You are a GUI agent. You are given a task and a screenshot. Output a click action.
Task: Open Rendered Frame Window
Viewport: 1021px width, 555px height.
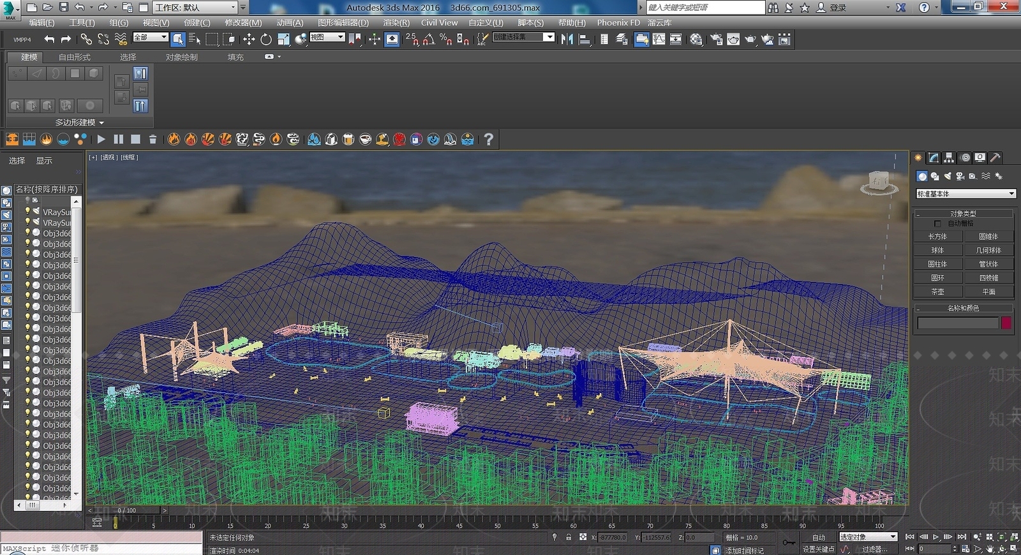[x=734, y=40]
